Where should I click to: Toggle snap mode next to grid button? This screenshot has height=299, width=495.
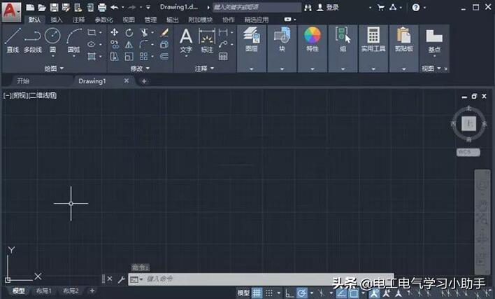tap(269, 293)
